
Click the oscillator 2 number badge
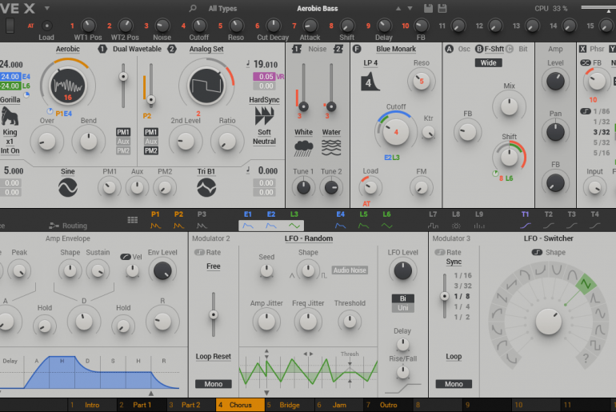click(x=172, y=49)
